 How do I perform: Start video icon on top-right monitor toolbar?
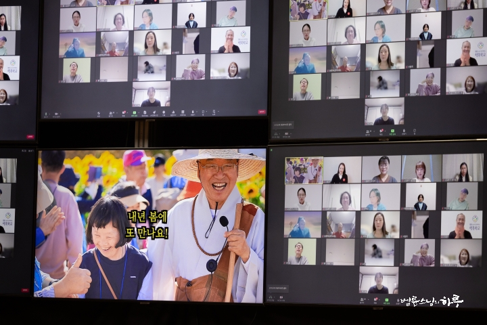point(286,133)
